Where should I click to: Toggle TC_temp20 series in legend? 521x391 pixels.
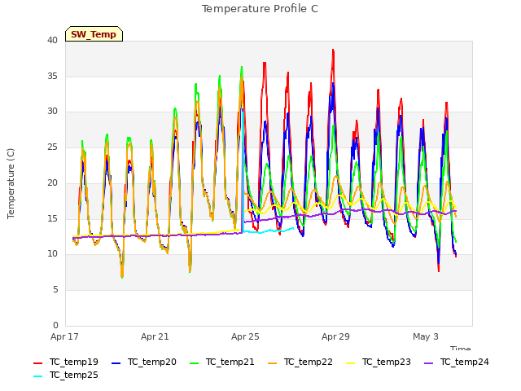click(x=144, y=362)
